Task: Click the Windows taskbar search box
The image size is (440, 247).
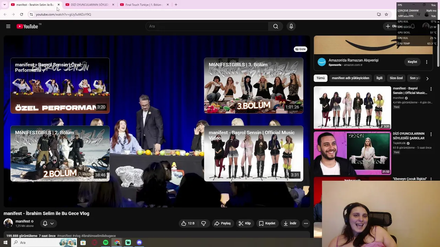Action: click(44, 243)
